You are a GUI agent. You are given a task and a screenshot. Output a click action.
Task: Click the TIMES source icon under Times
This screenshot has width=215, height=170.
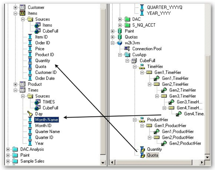[37, 102]
